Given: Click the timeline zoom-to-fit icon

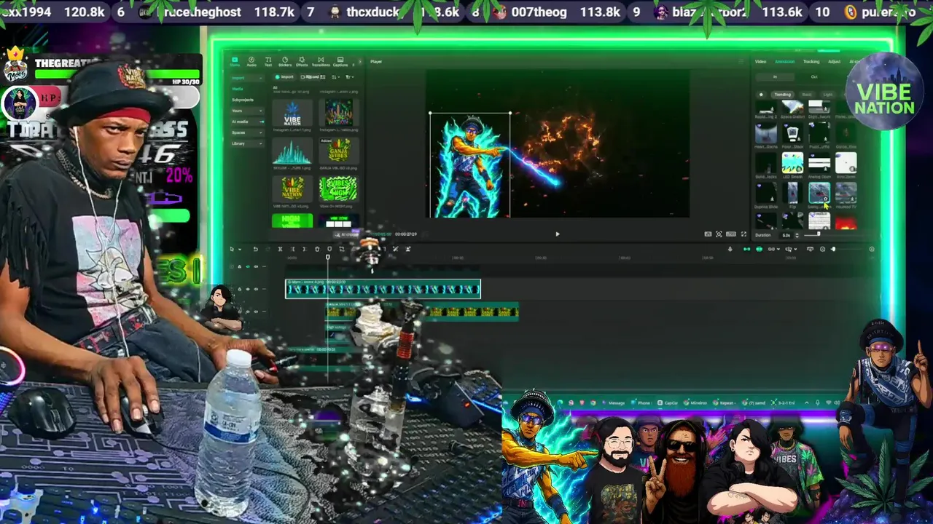Looking at the screenshot, I should pos(872,250).
